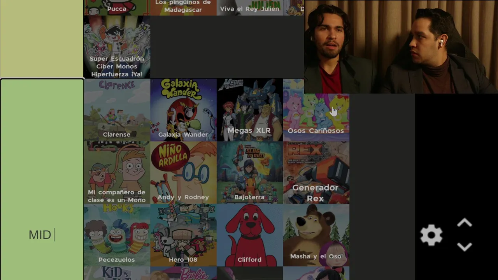Screen dimensions: 498x280
Task: Select Los pingüinos de Madagascar thumbnail
Action: [x=183, y=8]
